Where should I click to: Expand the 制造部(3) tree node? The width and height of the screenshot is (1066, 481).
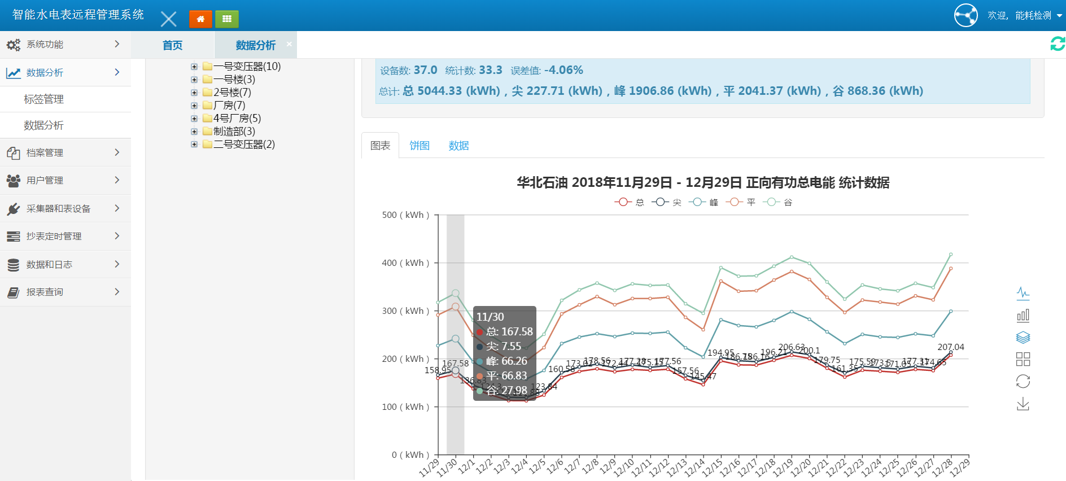pyautogui.click(x=194, y=132)
